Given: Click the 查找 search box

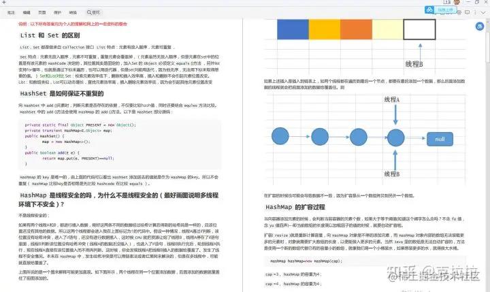Looking at the screenshot, I should click(93, 12).
